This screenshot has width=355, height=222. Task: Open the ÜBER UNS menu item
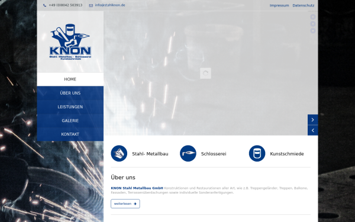(70, 93)
